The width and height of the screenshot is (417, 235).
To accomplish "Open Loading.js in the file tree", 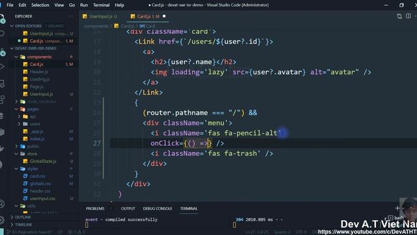I will tap(39, 79).
